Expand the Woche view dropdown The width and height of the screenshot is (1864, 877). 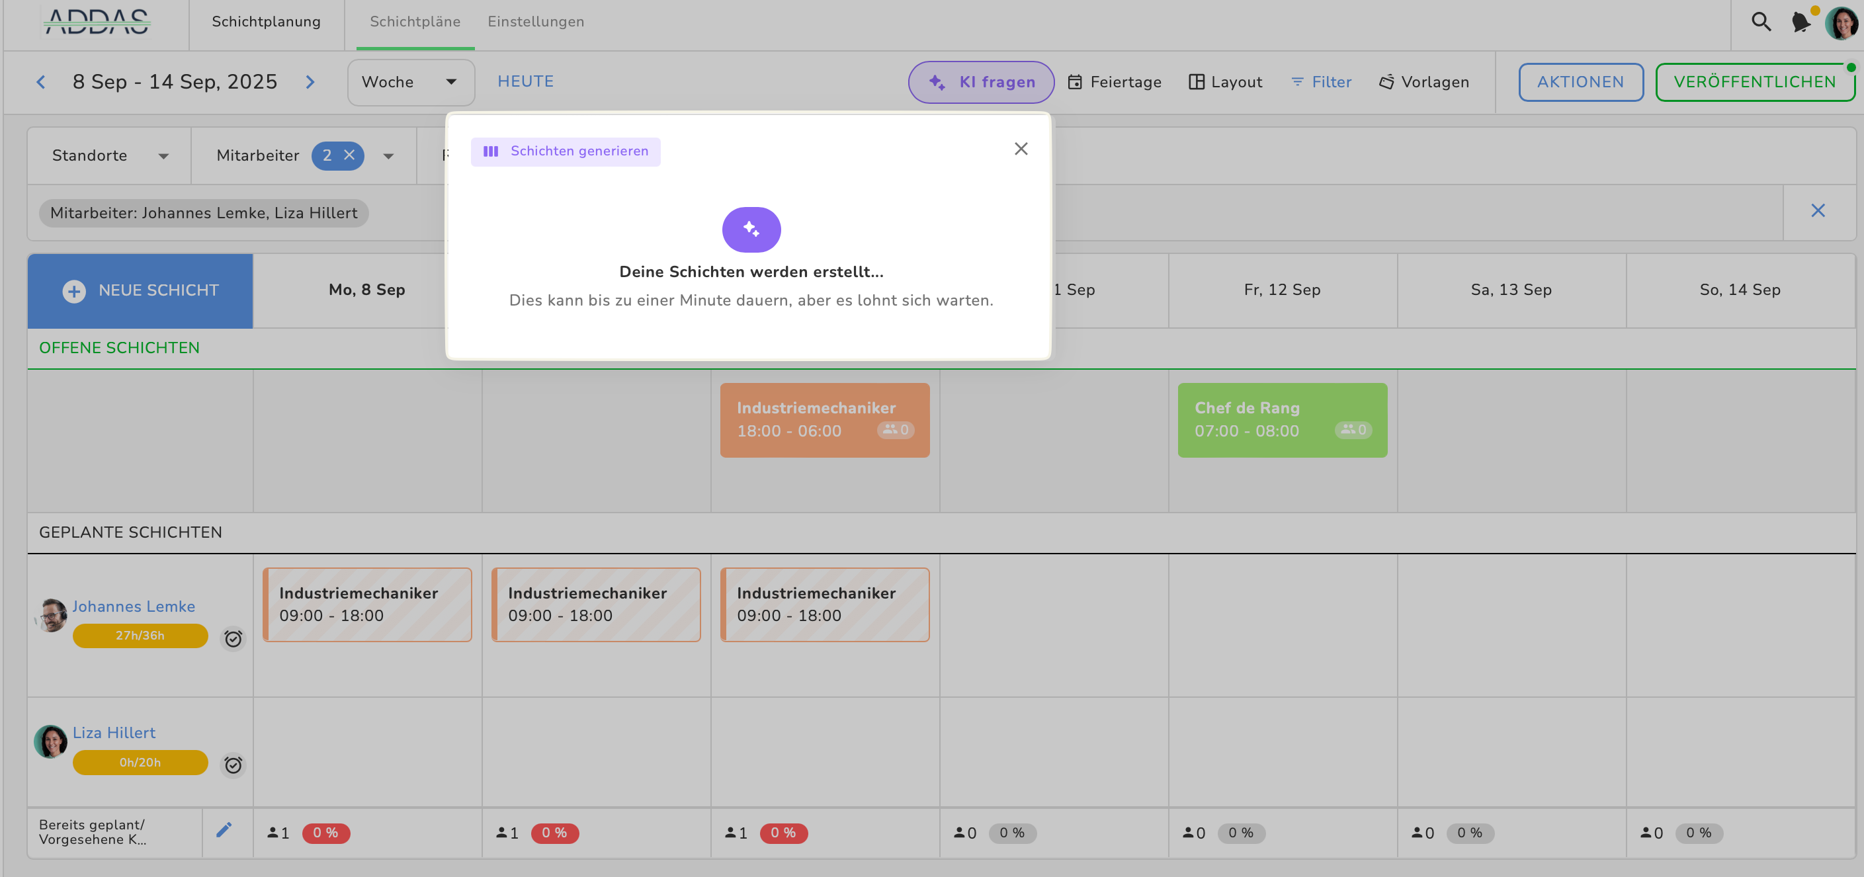click(410, 82)
